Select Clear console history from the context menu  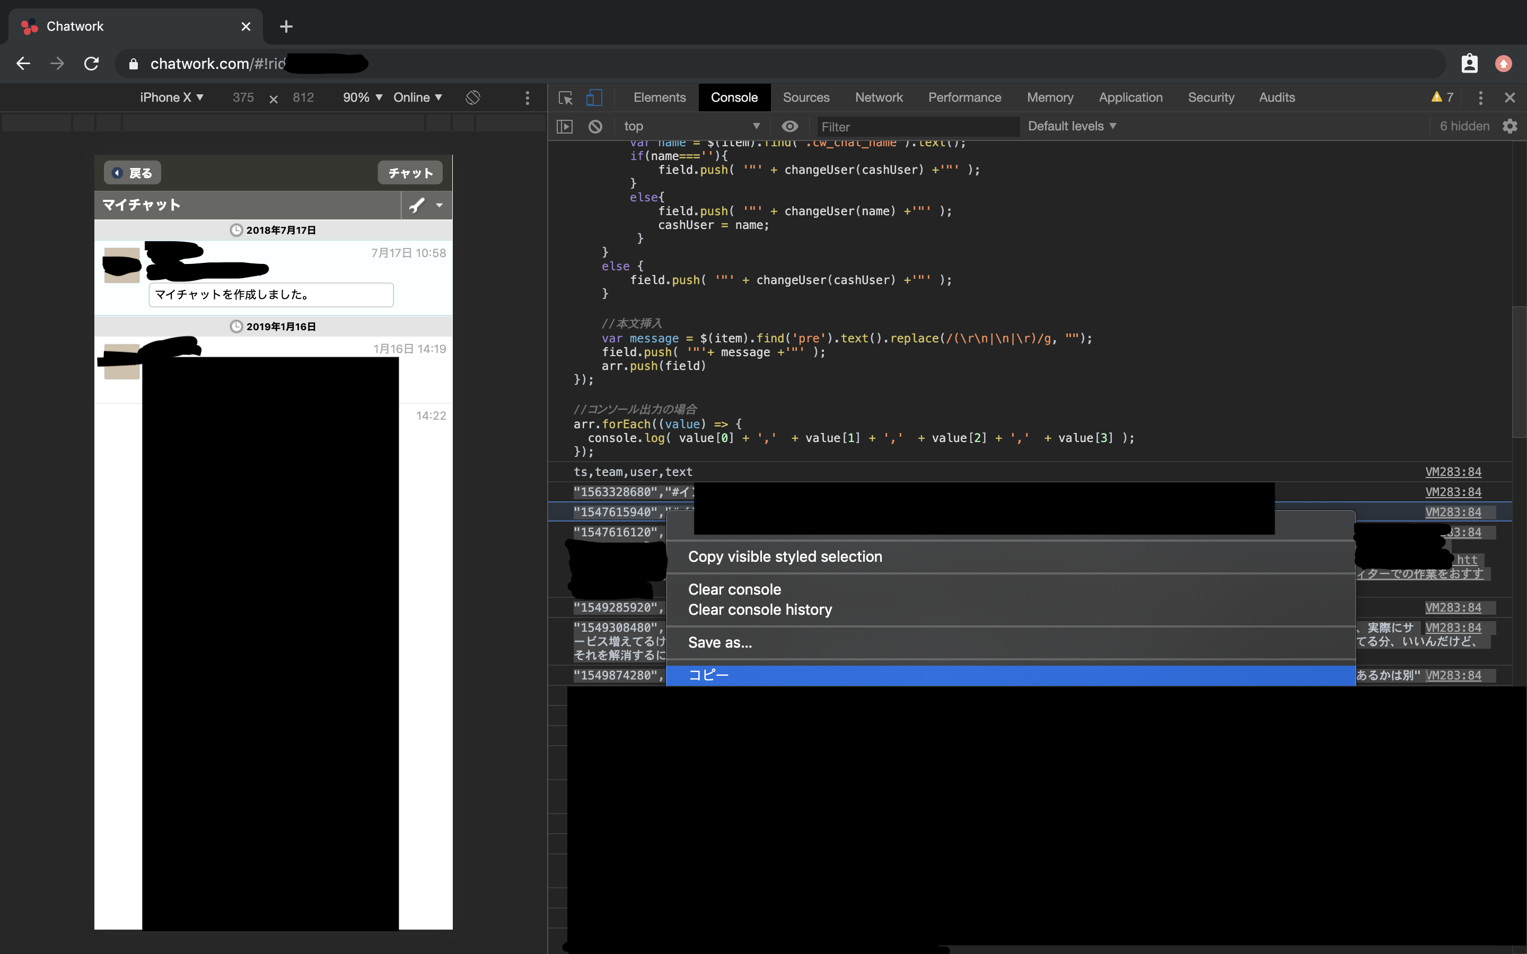pyautogui.click(x=759, y=609)
